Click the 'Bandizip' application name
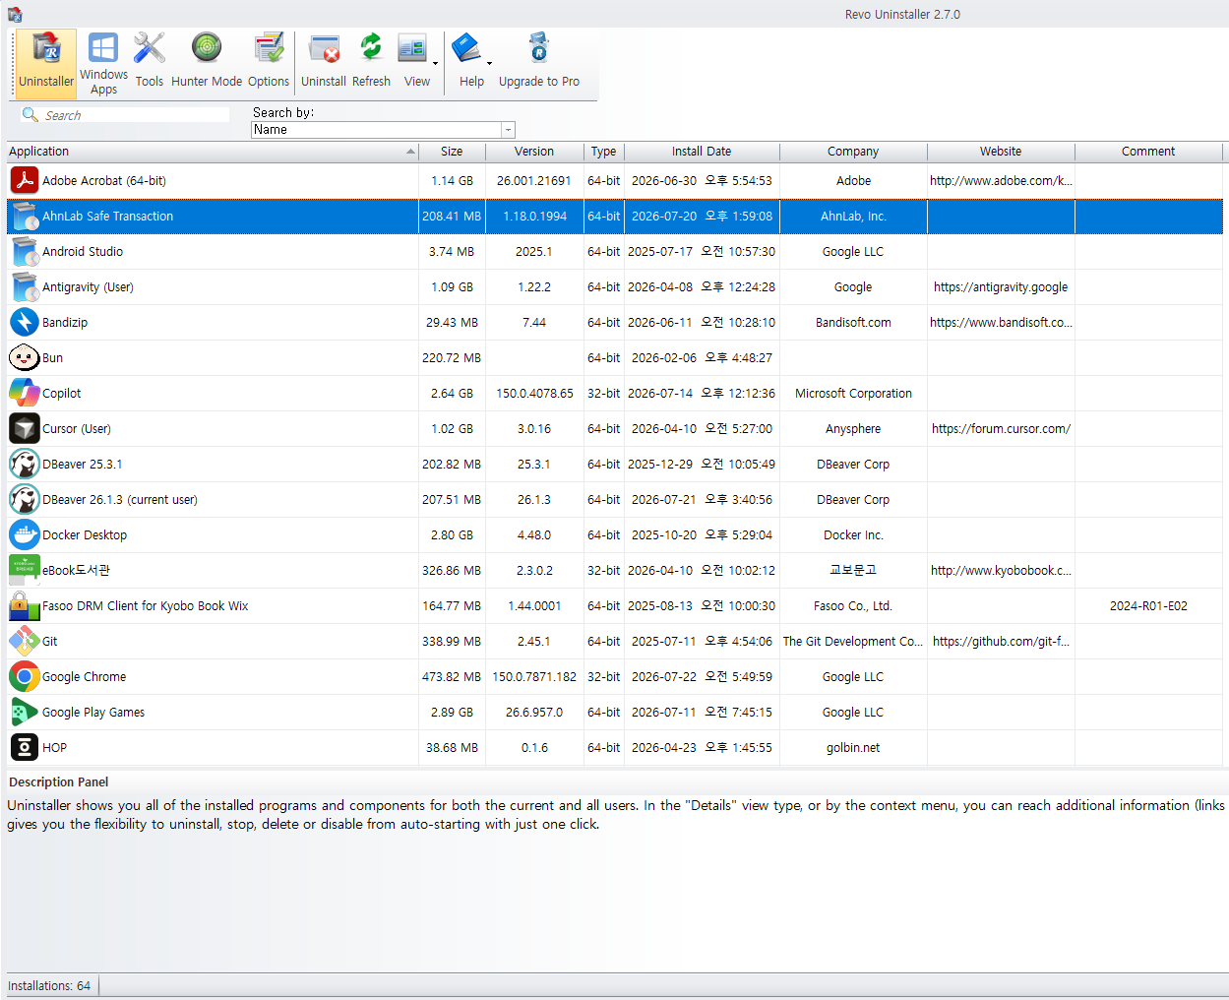Image resolution: width=1229 pixels, height=1000 pixels. tap(65, 323)
